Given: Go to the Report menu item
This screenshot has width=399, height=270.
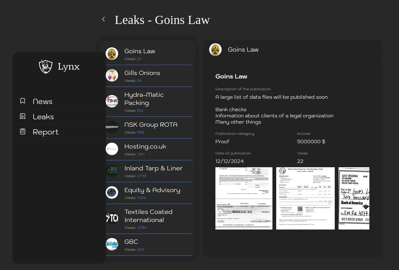Looking at the screenshot, I should tap(46, 132).
